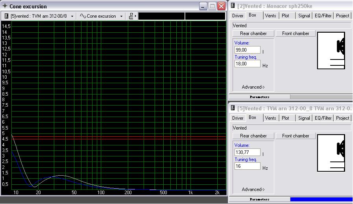Open EQ/Filter tab in TVM arn window

click(x=323, y=118)
